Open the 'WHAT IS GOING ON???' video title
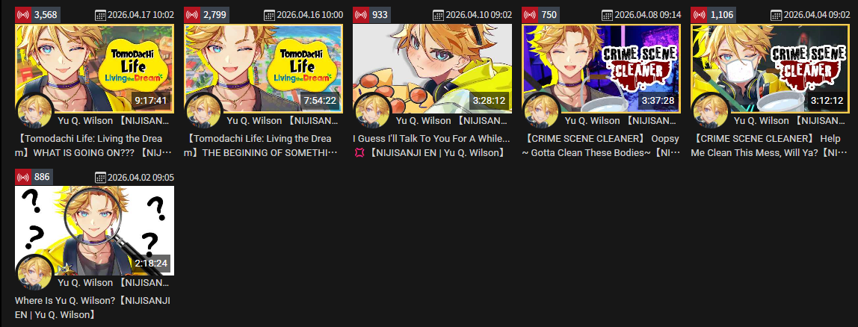 coord(89,146)
